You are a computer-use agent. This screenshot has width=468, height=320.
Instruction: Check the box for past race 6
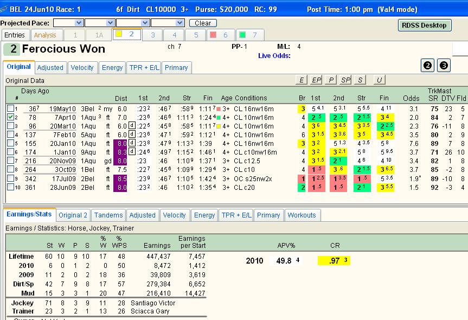point(10,151)
